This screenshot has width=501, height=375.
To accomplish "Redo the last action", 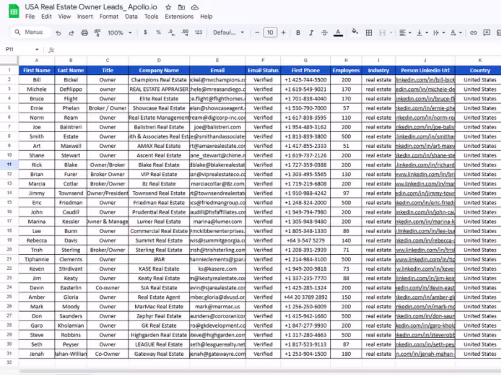I will coord(71,33).
